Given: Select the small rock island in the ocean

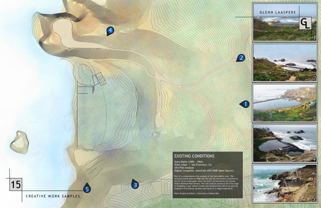Looking at the screenshot, I should (19, 142).
